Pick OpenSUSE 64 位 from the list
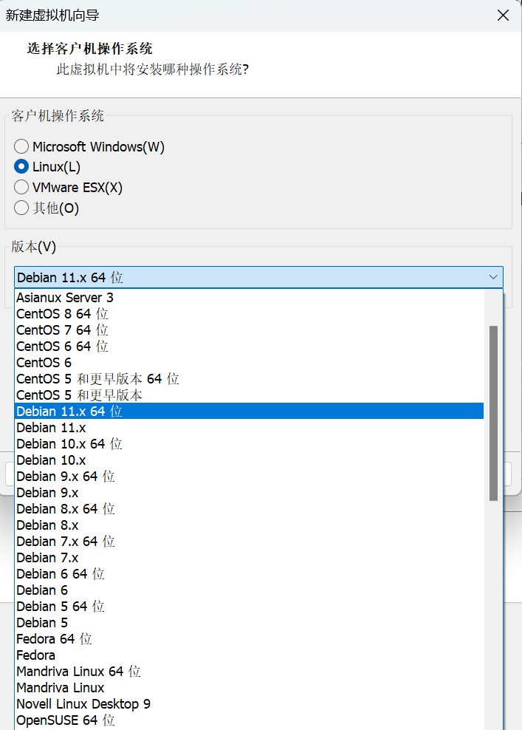Image resolution: width=522 pixels, height=730 pixels. point(250,720)
